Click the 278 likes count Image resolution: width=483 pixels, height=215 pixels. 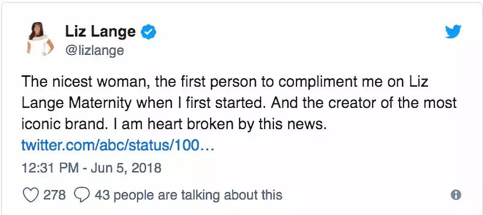(x=55, y=195)
